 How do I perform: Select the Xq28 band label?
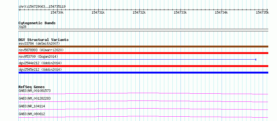22,27
